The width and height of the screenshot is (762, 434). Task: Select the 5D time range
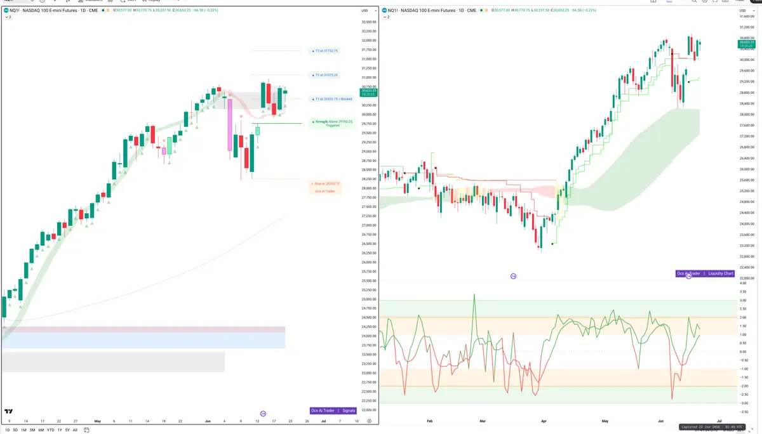pyautogui.click(x=15, y=430)
